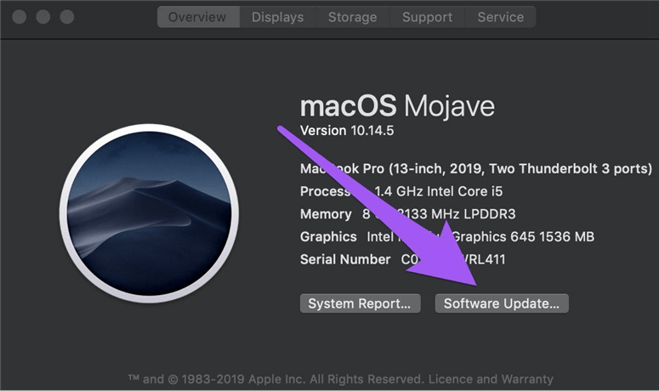The height and width of the screenshot is (391, 659).
Task: Open the Displays tab
Action: pos(277,17)
